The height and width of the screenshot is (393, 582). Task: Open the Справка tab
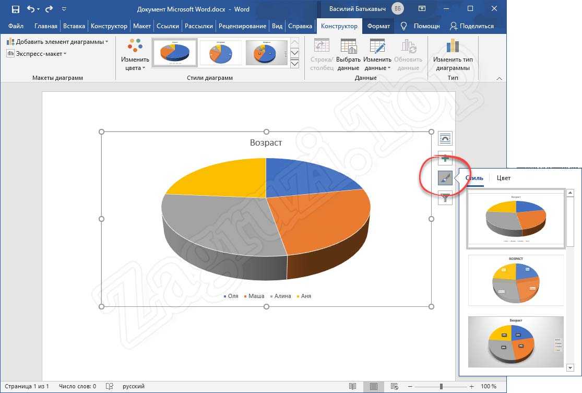300,26
